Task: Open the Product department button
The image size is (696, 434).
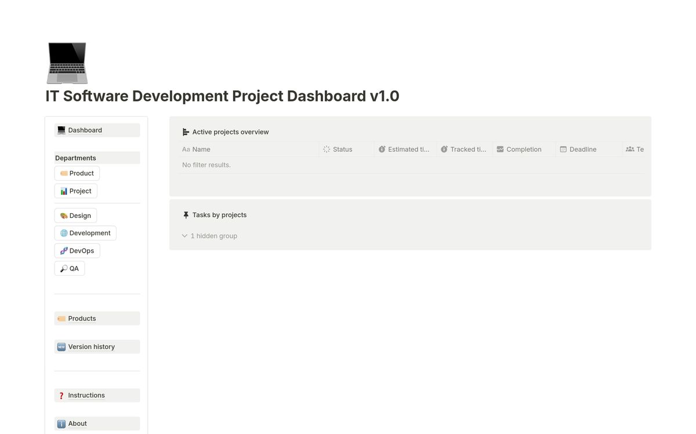Action: pos(77,173)
